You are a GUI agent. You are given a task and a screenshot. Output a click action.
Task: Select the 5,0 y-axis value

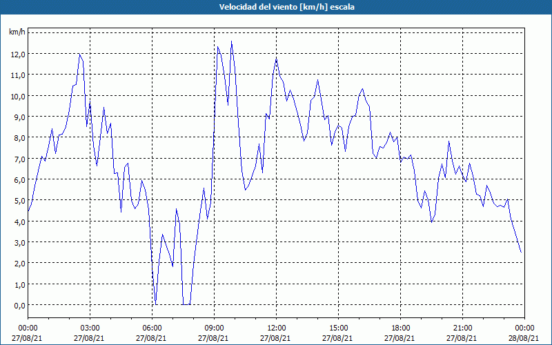coord(20,201)
